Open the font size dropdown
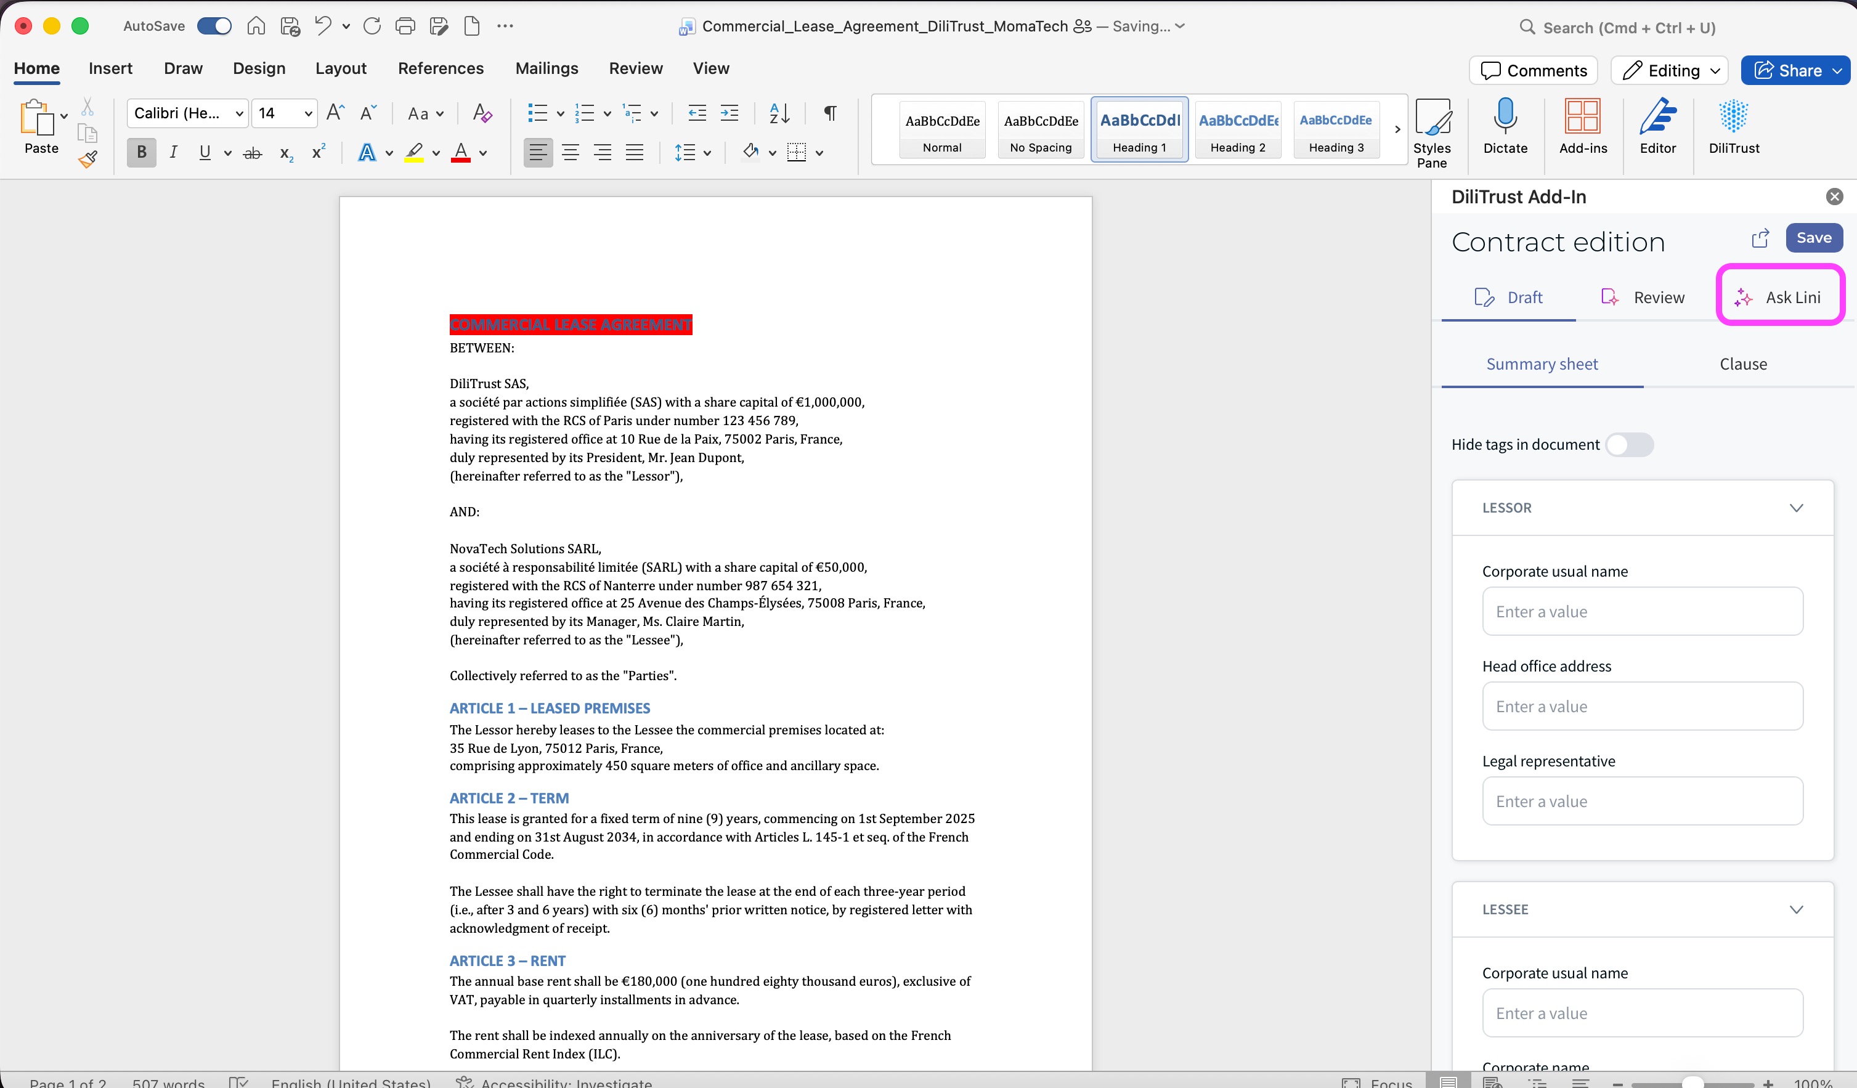The image size is (1857, 1088). pyautogui.click(x=308, y=113)
